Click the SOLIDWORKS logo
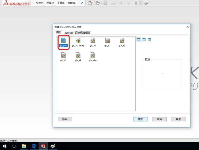 pyautogui.click(x=16, y=3)
